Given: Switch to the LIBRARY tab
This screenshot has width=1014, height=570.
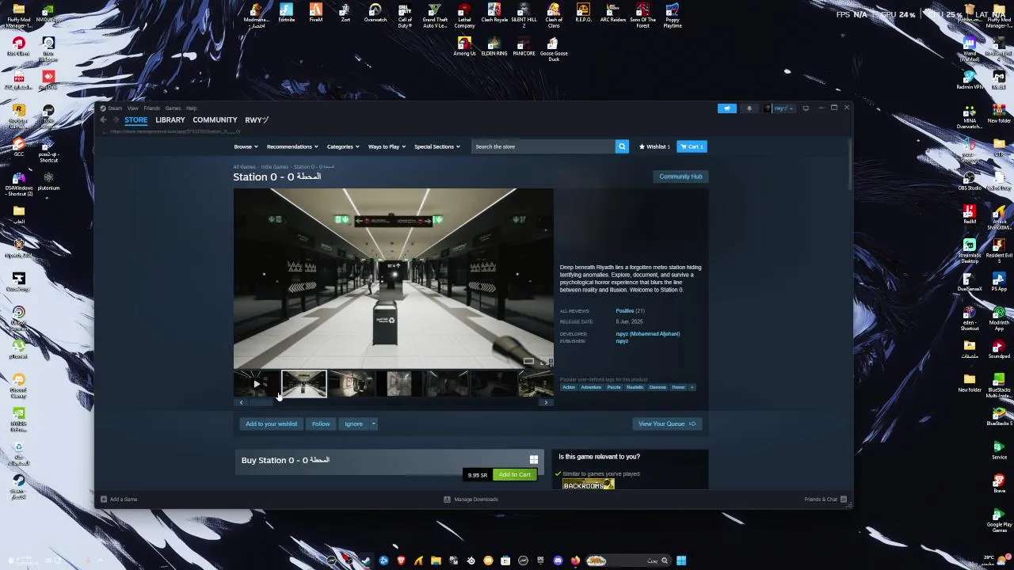Looking at the screenshot, I should click(170, 120).
